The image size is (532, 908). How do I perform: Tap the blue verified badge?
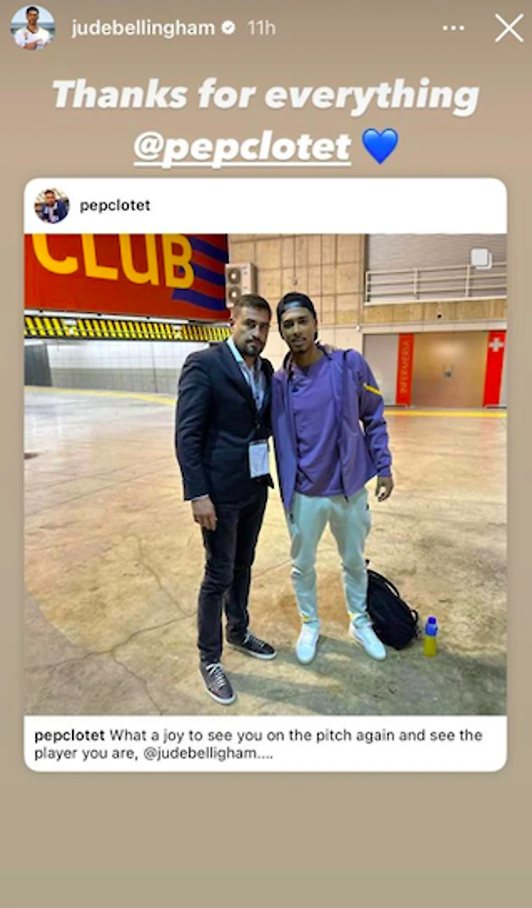[x=229, y=28]
